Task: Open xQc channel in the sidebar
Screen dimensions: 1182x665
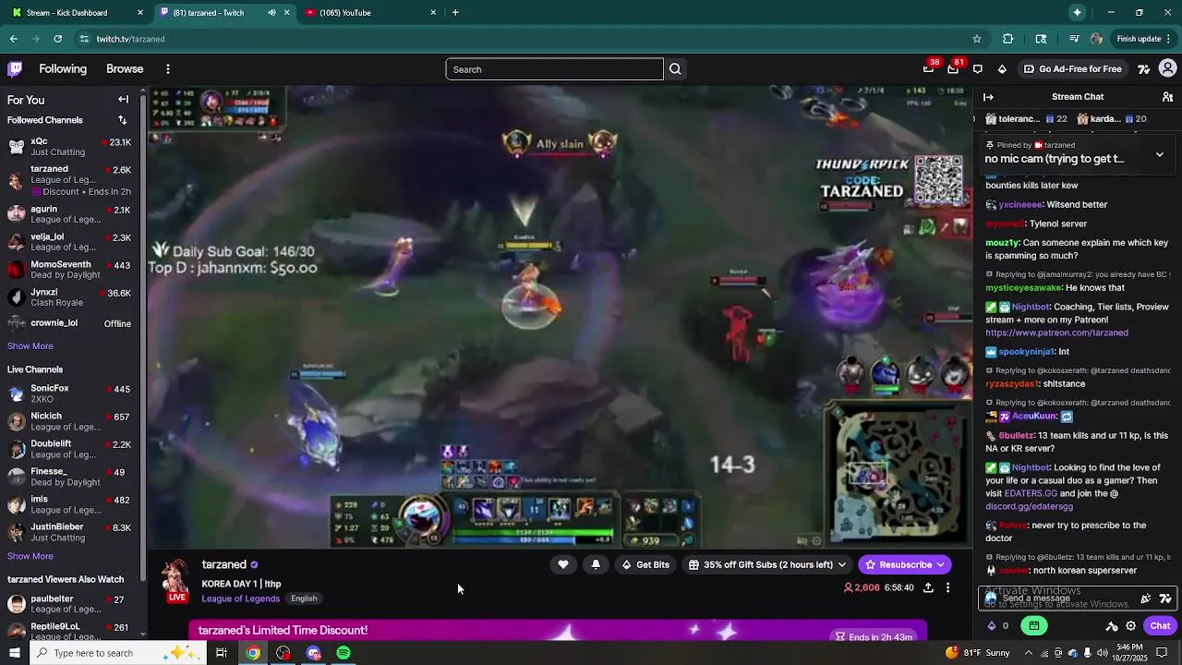Action: pos(69,146)
